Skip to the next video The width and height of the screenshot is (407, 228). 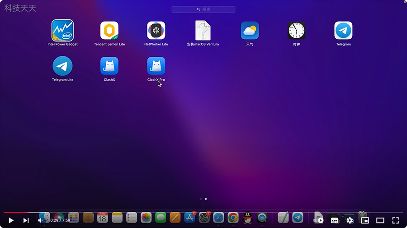26,220
